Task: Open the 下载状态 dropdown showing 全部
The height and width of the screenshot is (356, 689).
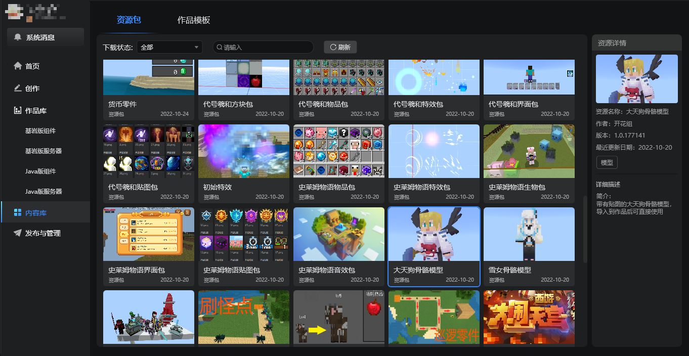Action: 169,47
